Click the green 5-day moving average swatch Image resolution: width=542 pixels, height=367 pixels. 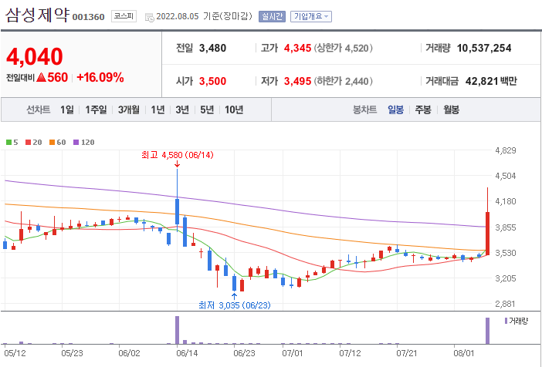9,142
